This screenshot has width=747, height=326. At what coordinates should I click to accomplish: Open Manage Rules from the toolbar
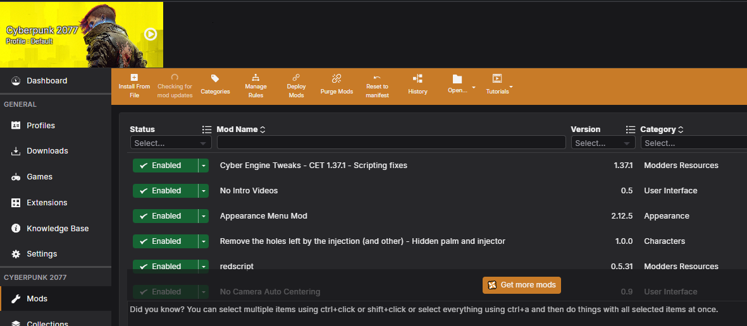click(256, 86)
